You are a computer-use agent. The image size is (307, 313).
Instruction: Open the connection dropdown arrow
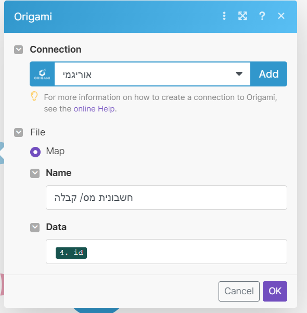(x=239, y=74)
